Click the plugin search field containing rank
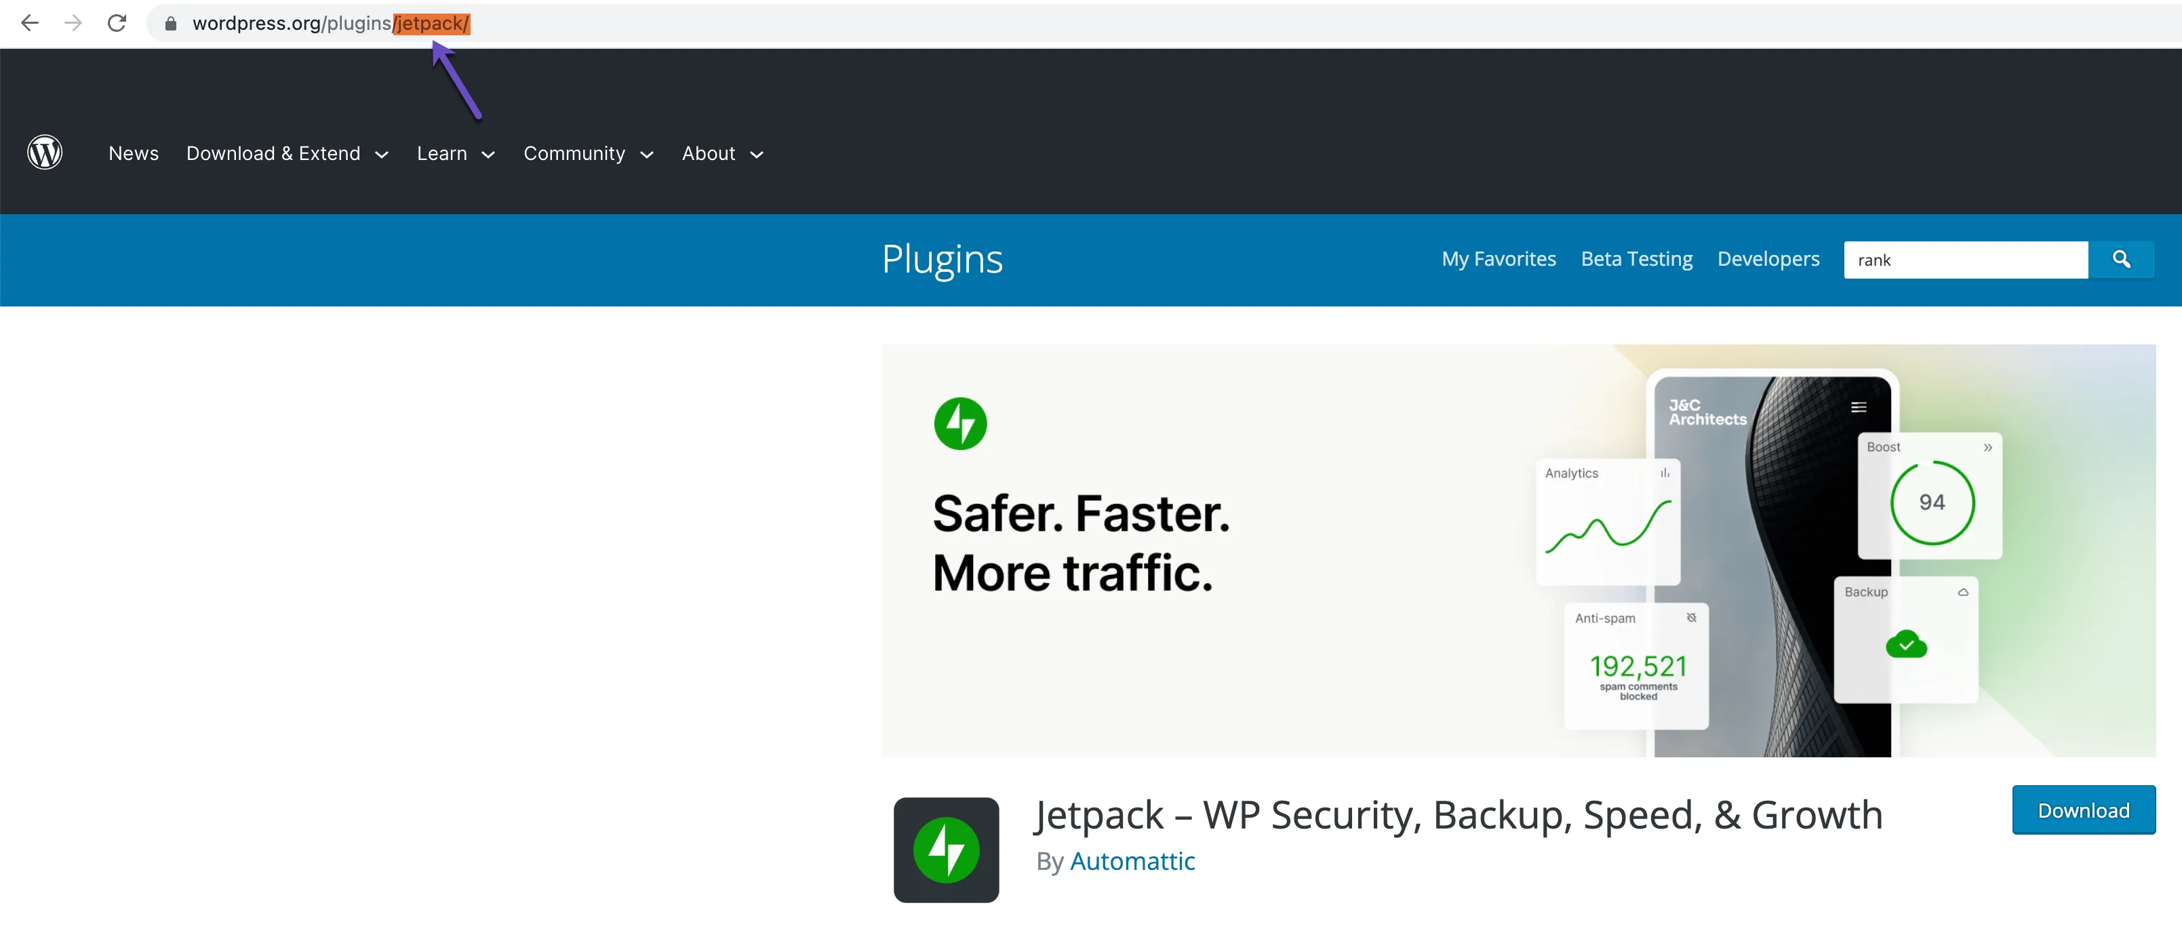This screenshot has width=2182, height=937. coord(1964,259)
